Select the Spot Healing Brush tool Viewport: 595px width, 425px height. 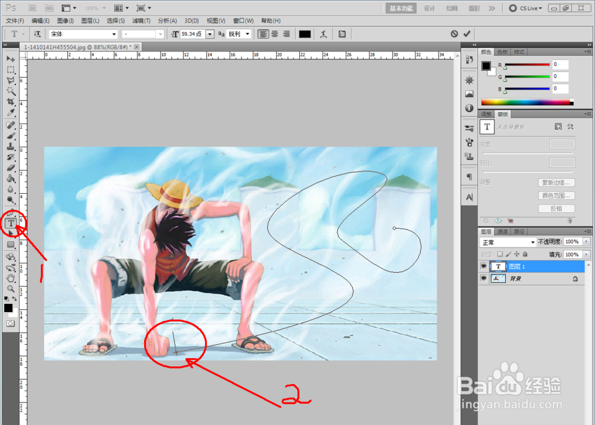pyautogui.click(x=11, y=125)
